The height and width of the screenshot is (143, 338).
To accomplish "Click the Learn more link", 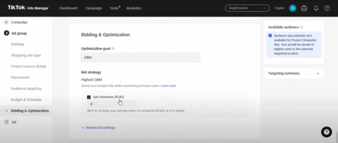I will pyautogui.click(x=168, y=86).
